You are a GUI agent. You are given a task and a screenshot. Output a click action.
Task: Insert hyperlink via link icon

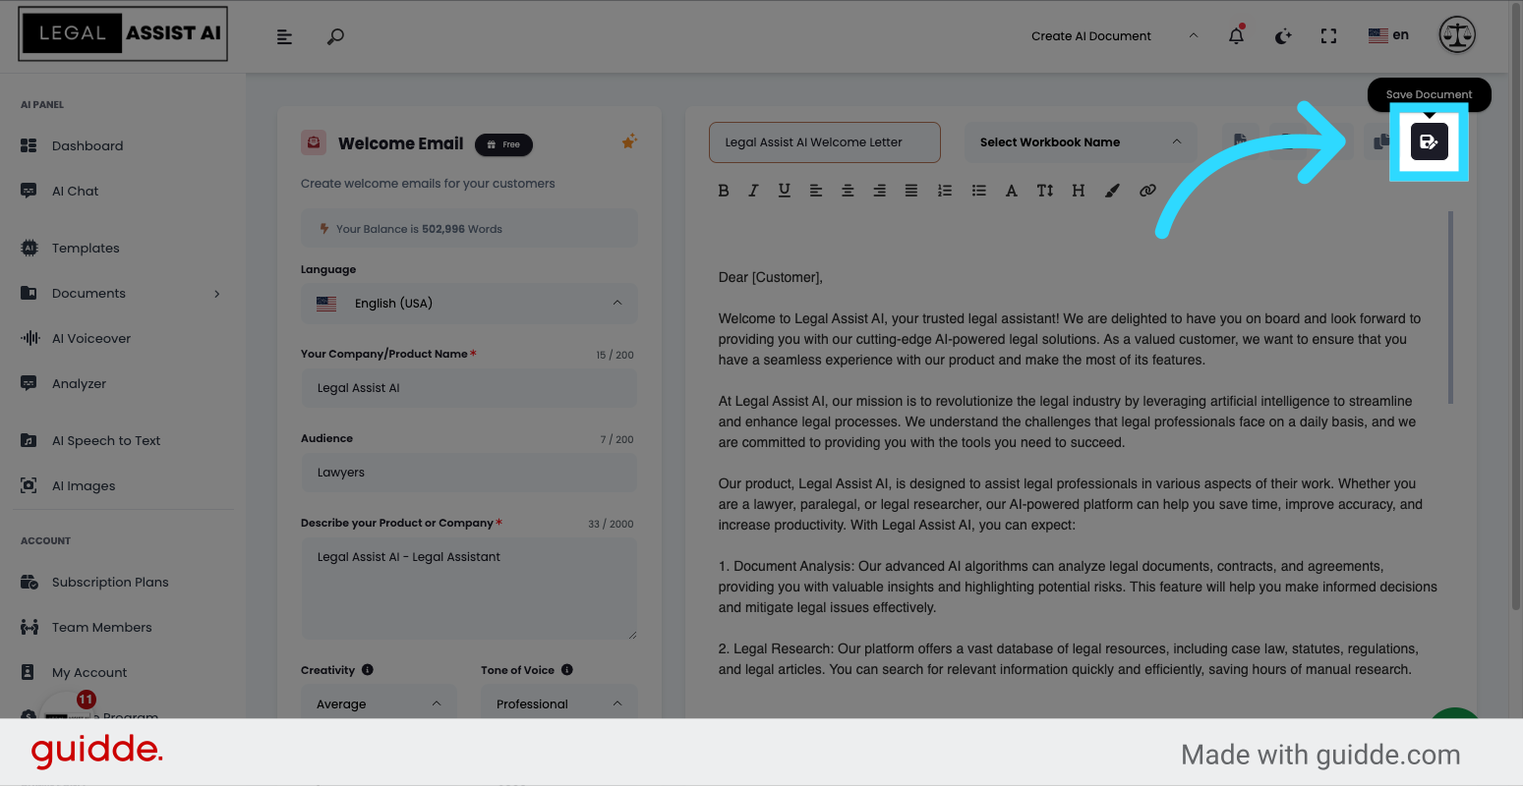coord(1147,191)
